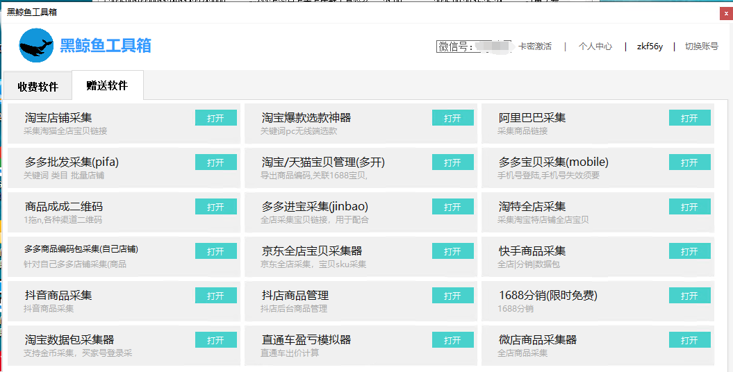Open 淘宝店铺采集 with its 打开 button
The height and width of the screenshot is (372, 733).
click(216, 118)
